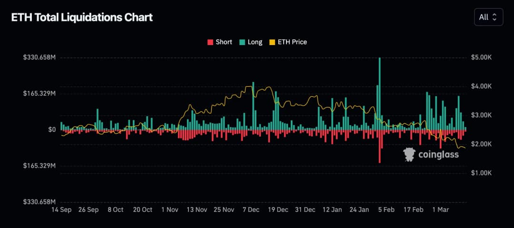Select the largest red short liquidation bar
The image size is (514, 228).
379,146
